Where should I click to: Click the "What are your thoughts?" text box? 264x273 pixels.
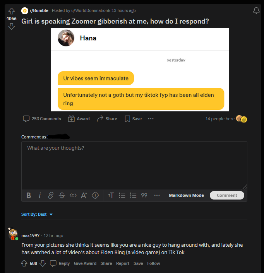pos(134,164)
